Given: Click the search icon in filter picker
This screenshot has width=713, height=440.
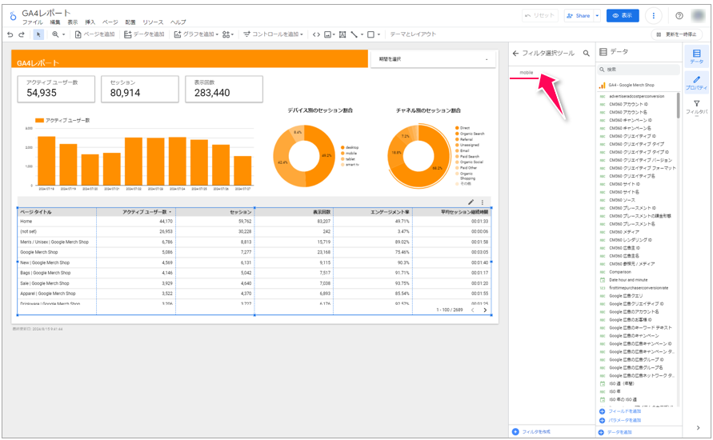Looking at the screenshot, I should [586, 53].
